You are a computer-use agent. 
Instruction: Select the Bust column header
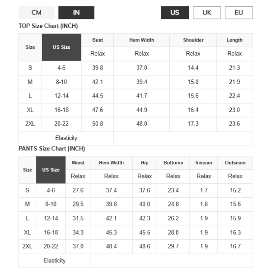[98, 40]
